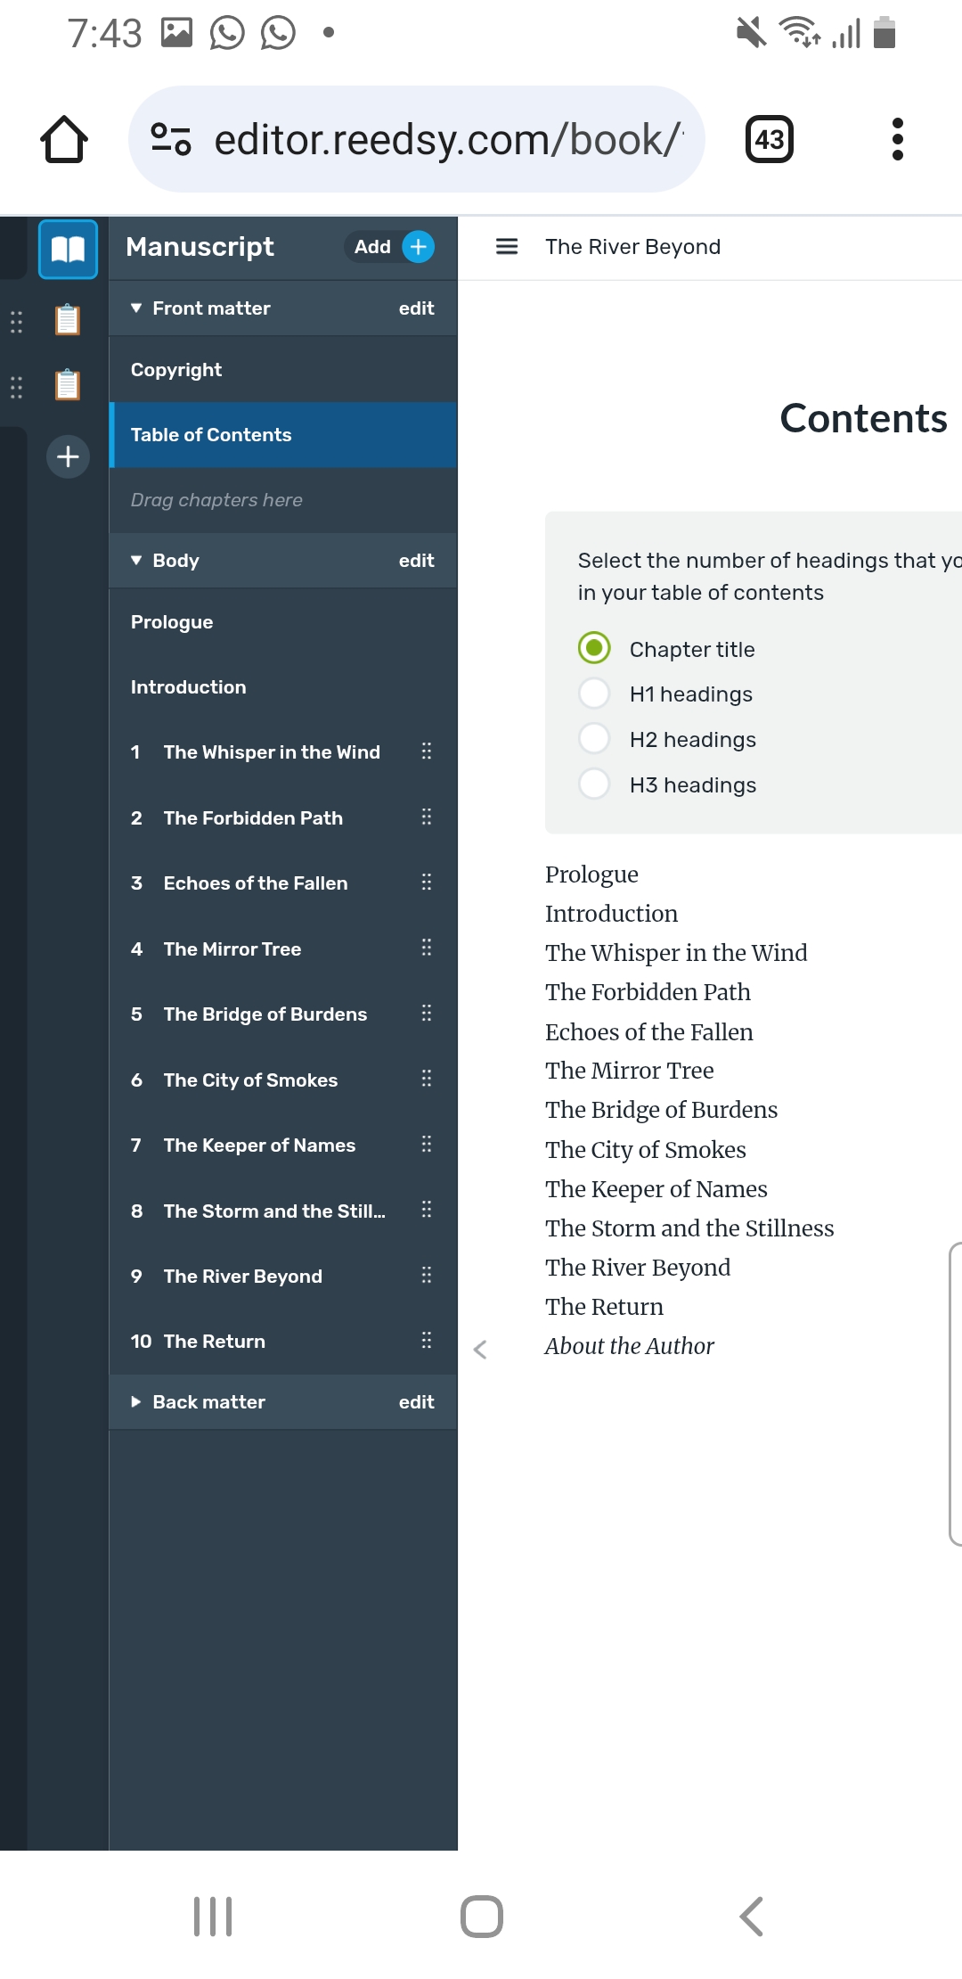Click edit next to Back matter
962x1979 pixels.
416,1402
